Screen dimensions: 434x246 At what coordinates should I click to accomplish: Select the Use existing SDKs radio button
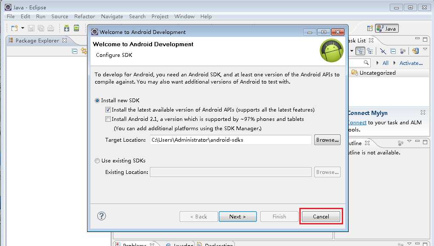coord(97,161)
